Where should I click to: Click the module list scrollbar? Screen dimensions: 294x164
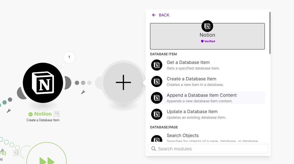tap(270, 33)
